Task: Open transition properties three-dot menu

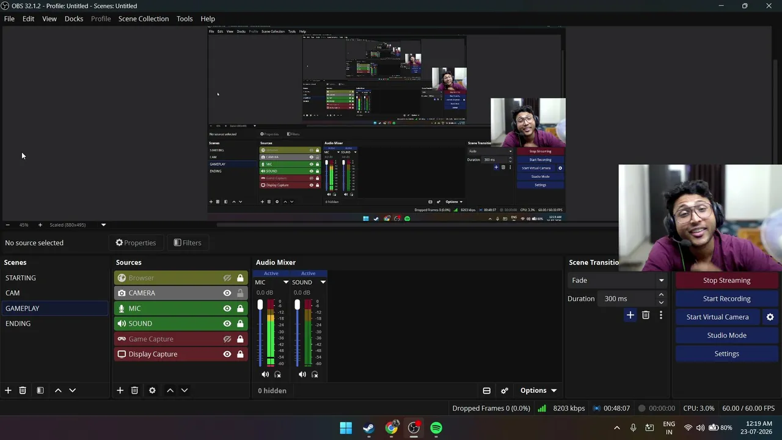Action: (661, 315)
